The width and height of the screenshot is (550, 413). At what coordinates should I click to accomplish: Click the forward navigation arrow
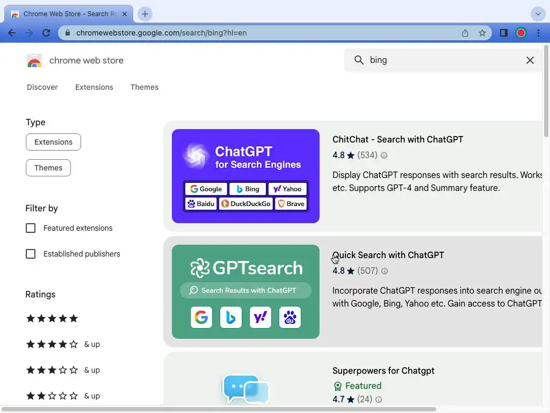[29, 33]
